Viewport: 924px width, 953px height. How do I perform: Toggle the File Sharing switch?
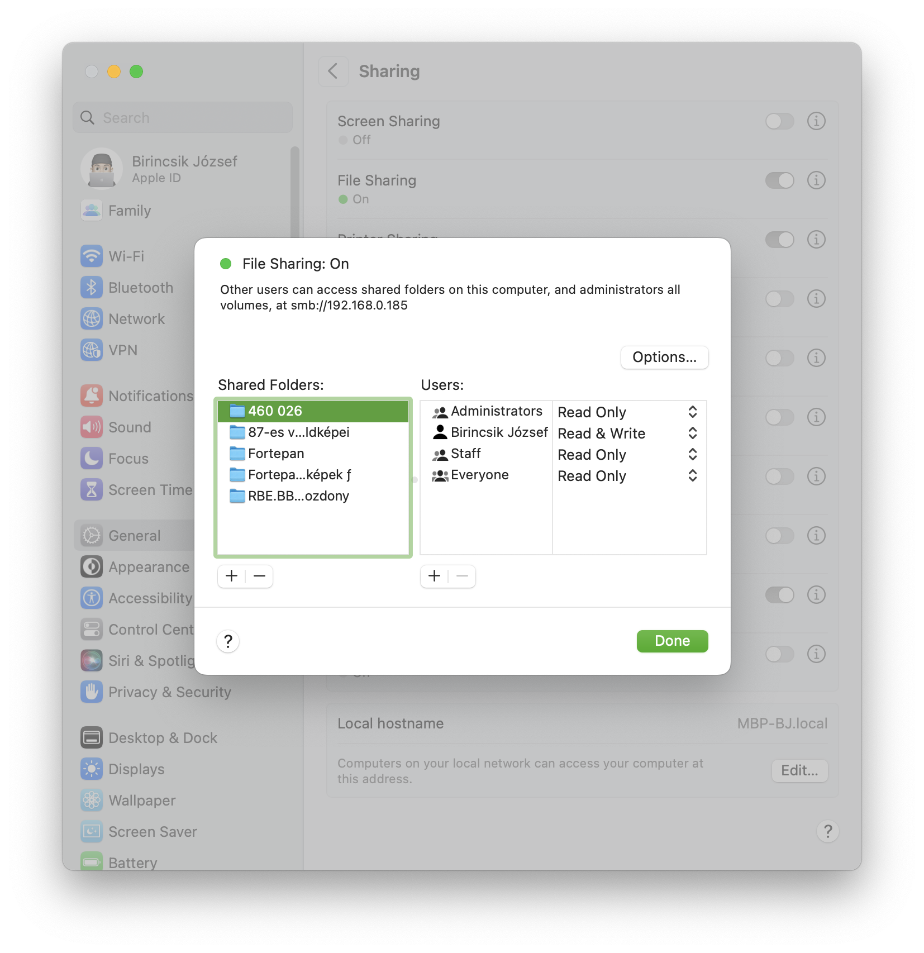[779, 180]
